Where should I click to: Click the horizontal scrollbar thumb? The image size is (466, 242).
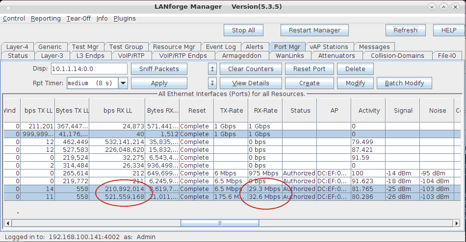[220, 223]
